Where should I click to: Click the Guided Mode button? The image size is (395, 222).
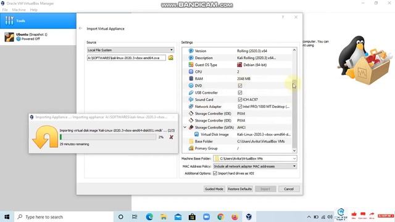click(214, 189)
